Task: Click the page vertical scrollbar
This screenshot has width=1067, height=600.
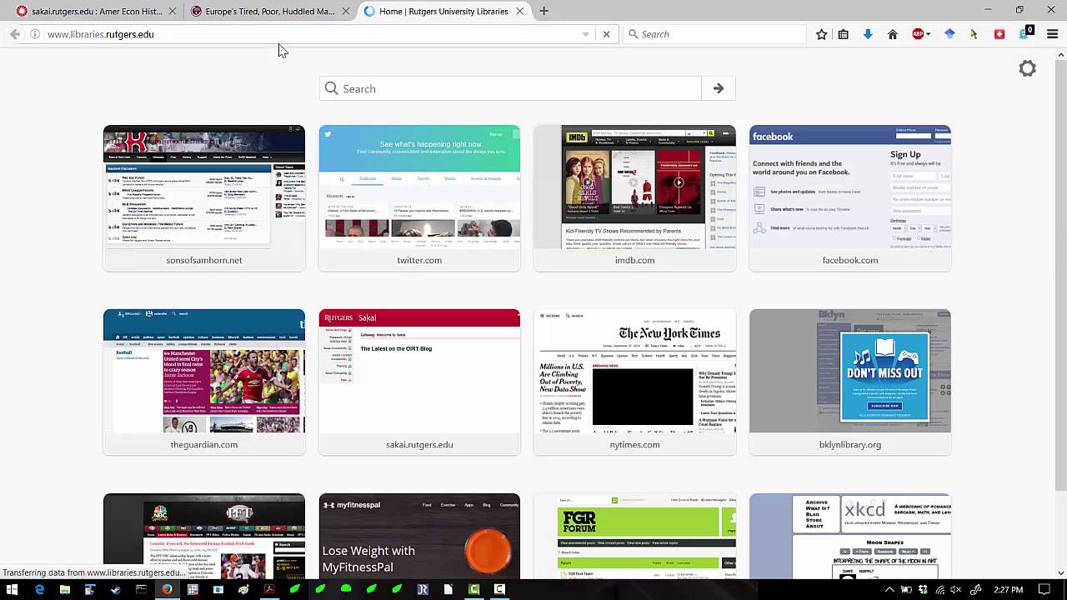Action: [x=1060, y=275]
